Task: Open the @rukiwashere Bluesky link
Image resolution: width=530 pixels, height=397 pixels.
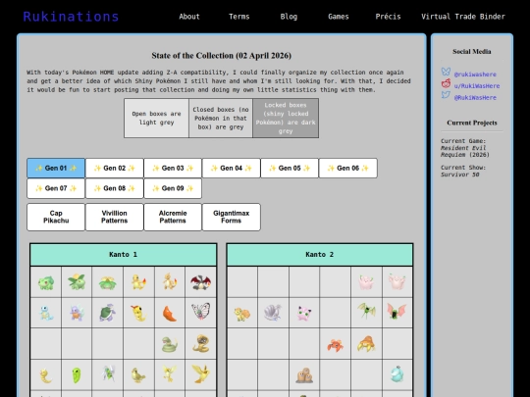Action: coord(475,74)
